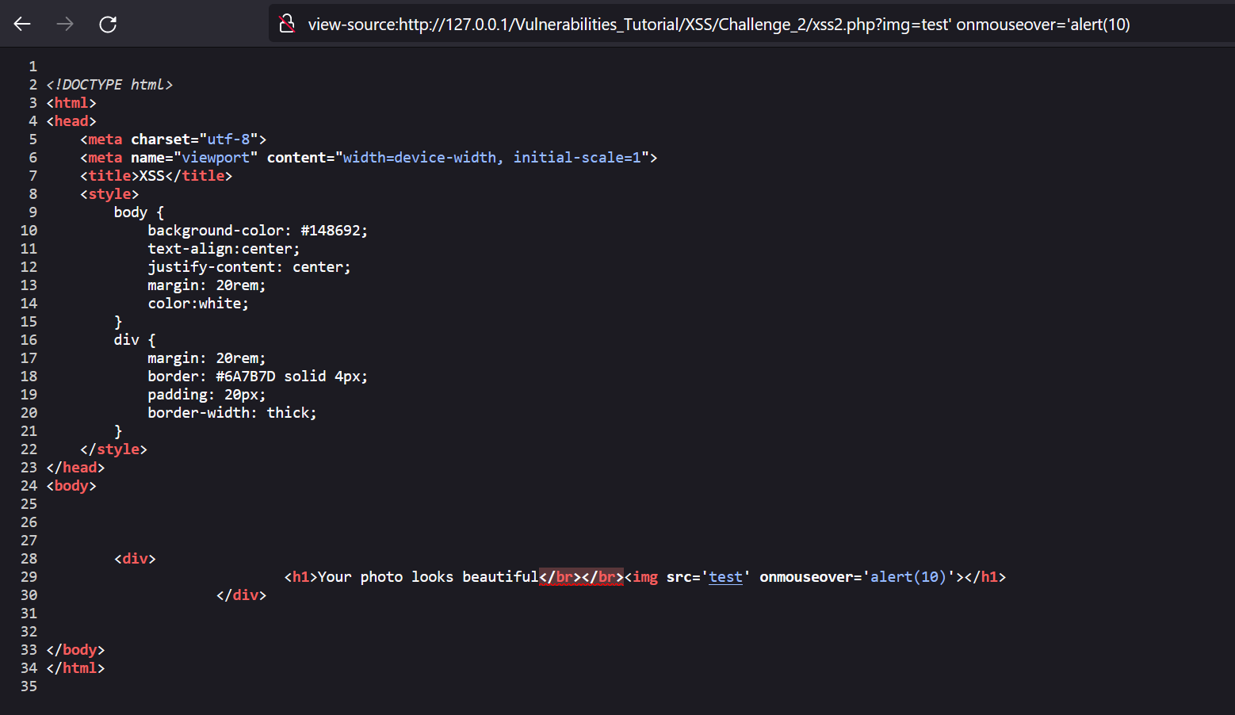Reload the view-source page
This screenshot has width=1235, height=715.
pos(108,24)
